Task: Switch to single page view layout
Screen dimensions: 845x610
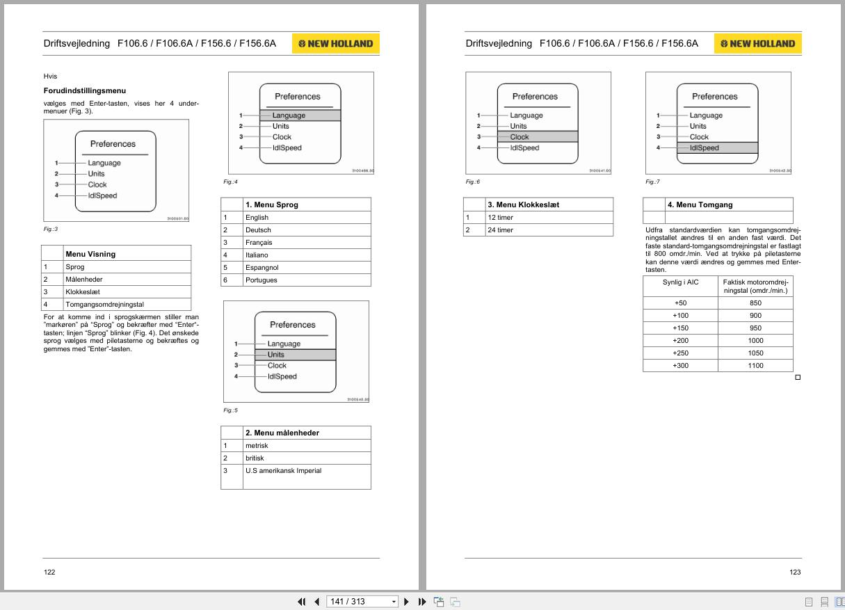Action: 809,602
